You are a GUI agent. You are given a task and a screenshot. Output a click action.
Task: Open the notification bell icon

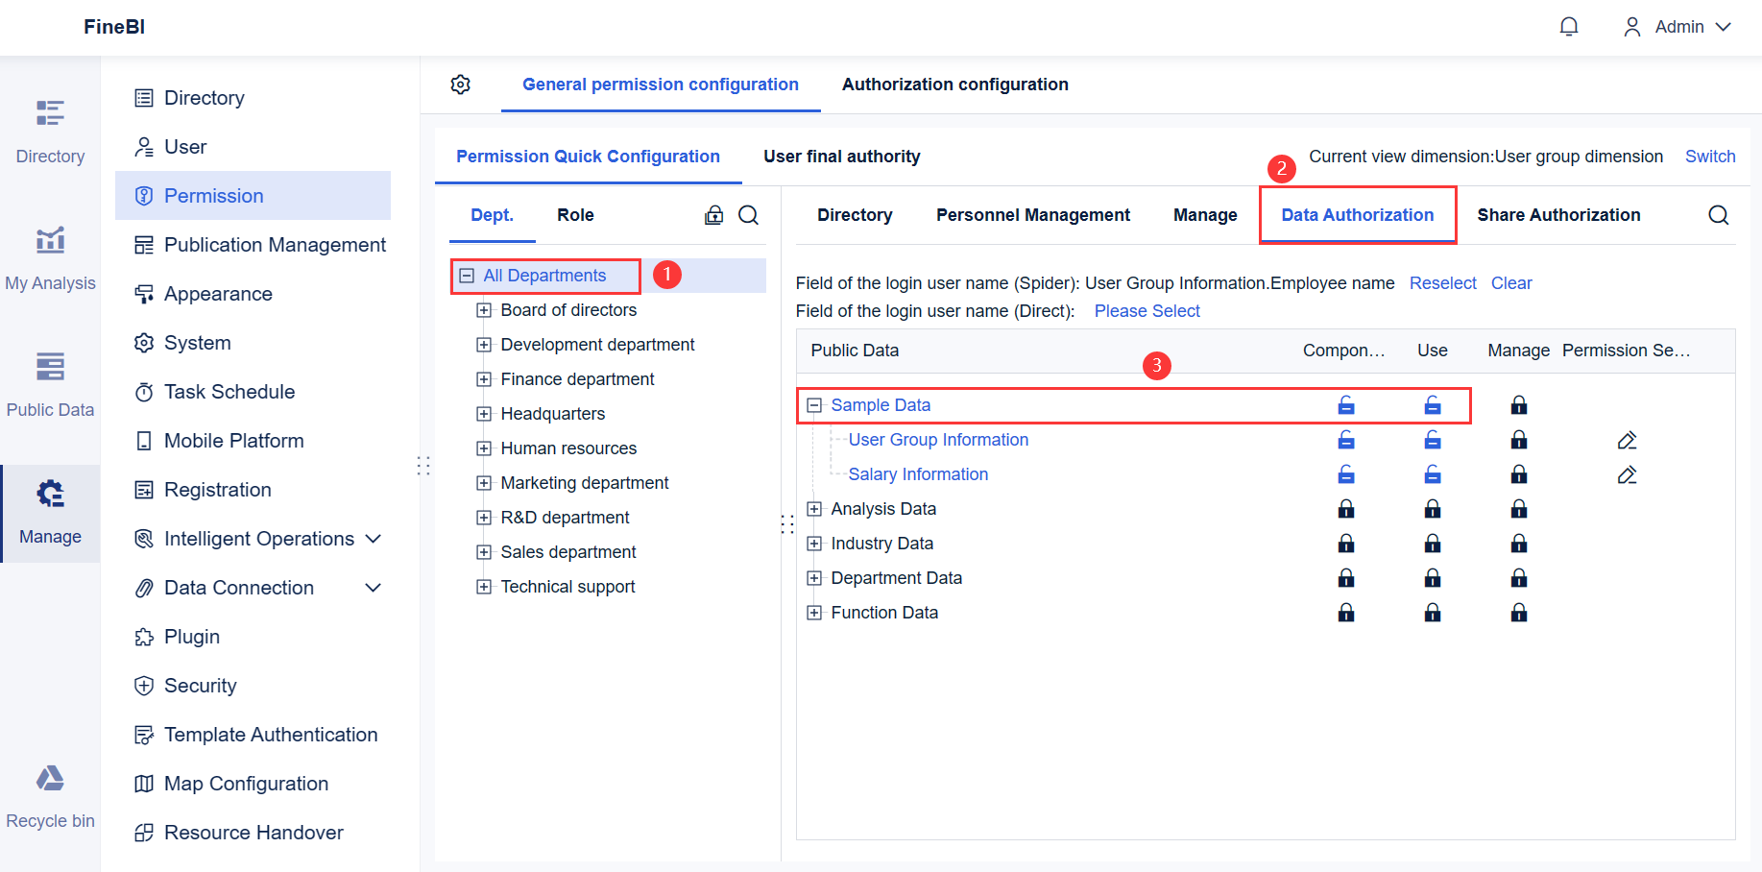pyautogui.click(x=1569, y=26)
